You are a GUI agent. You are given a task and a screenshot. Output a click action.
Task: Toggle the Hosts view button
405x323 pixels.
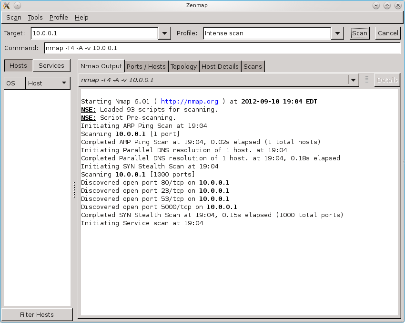point(18,66)
